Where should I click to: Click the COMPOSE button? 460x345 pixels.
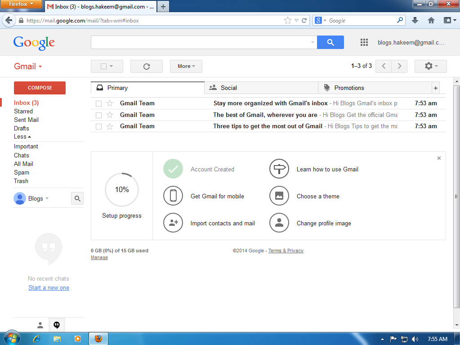[x=40, y=88]
